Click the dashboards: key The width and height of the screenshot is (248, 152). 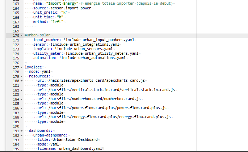pyautogui.click(x=41, y=131)
